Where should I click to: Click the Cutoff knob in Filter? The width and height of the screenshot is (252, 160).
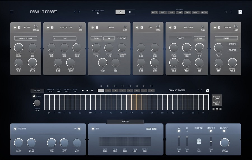tap(18, 48)
